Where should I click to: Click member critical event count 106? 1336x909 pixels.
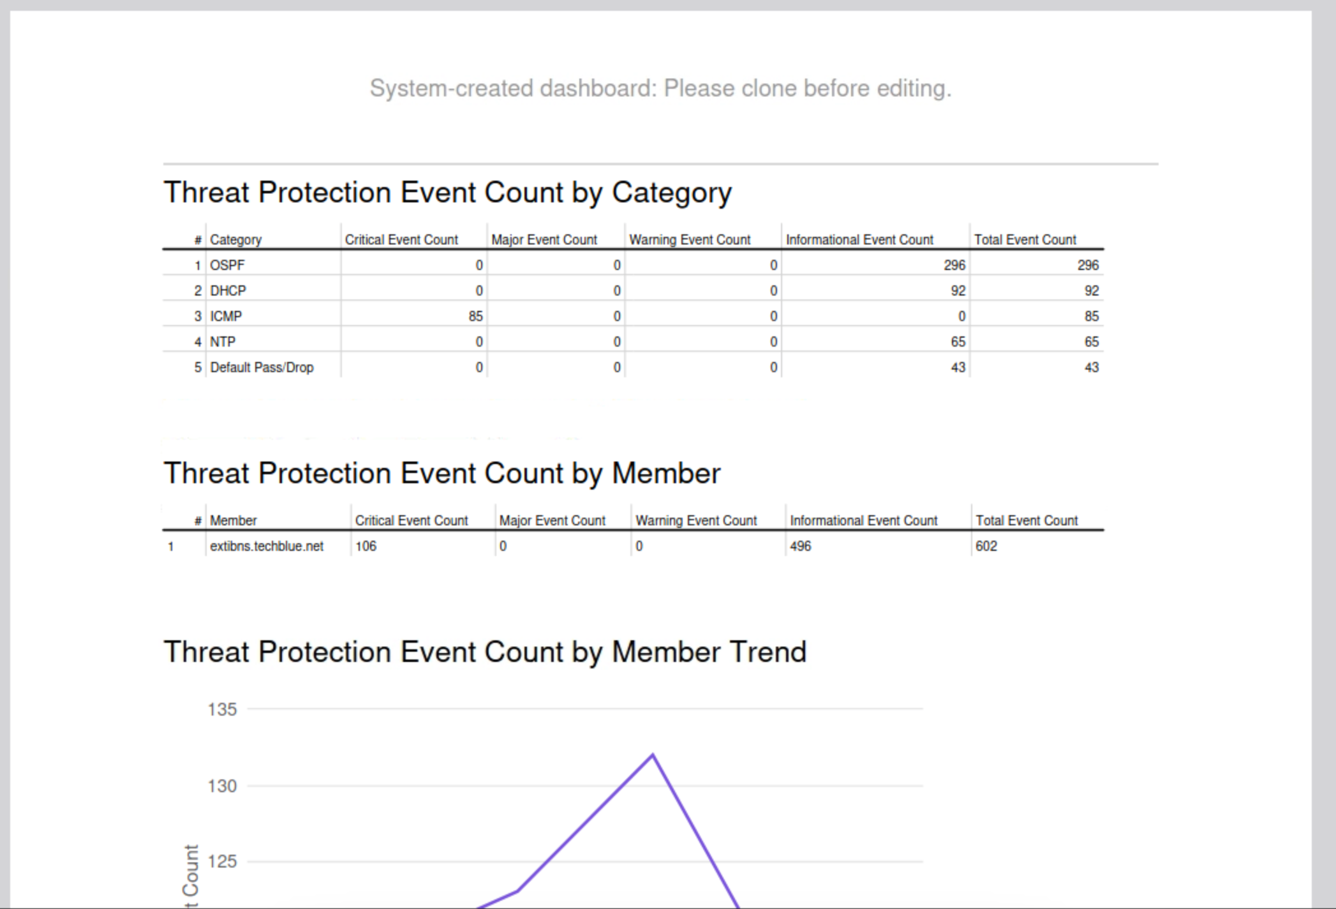coord(366,546)
